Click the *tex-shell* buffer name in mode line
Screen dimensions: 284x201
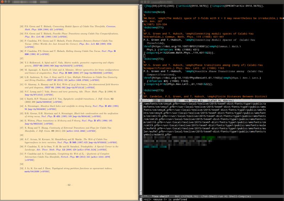(160, 196)
